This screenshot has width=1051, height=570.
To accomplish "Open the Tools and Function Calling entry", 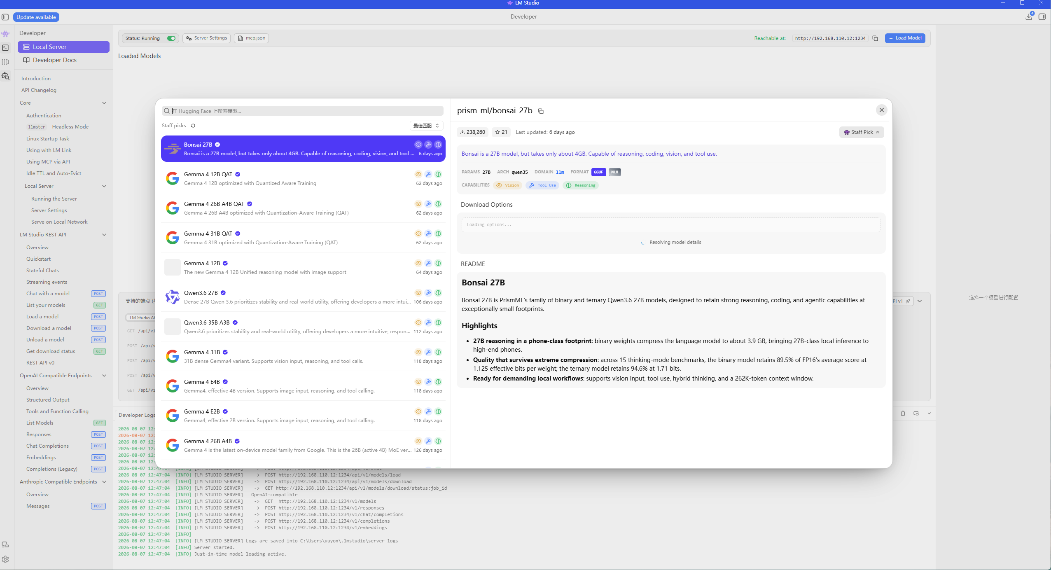I will [x=57, y=411].
